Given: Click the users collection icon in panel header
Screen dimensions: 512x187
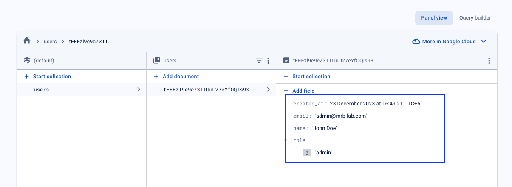Looking at the screenshot, I should (x=156, y=61).
